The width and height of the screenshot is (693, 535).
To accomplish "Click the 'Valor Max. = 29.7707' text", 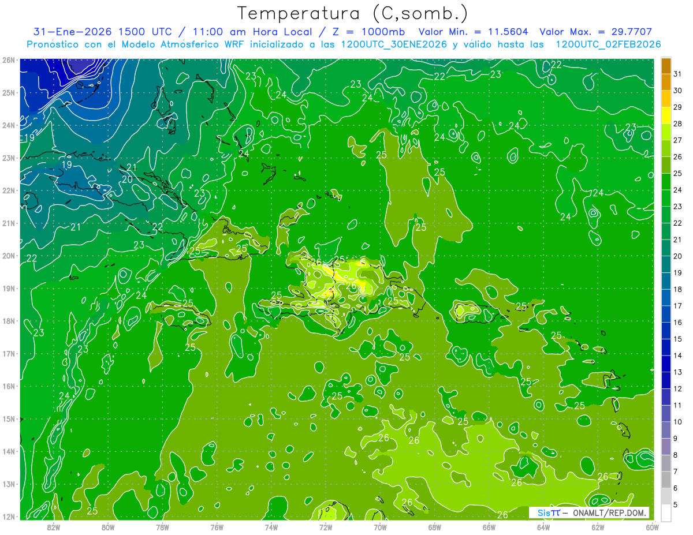I will click(x=595, y=32).
